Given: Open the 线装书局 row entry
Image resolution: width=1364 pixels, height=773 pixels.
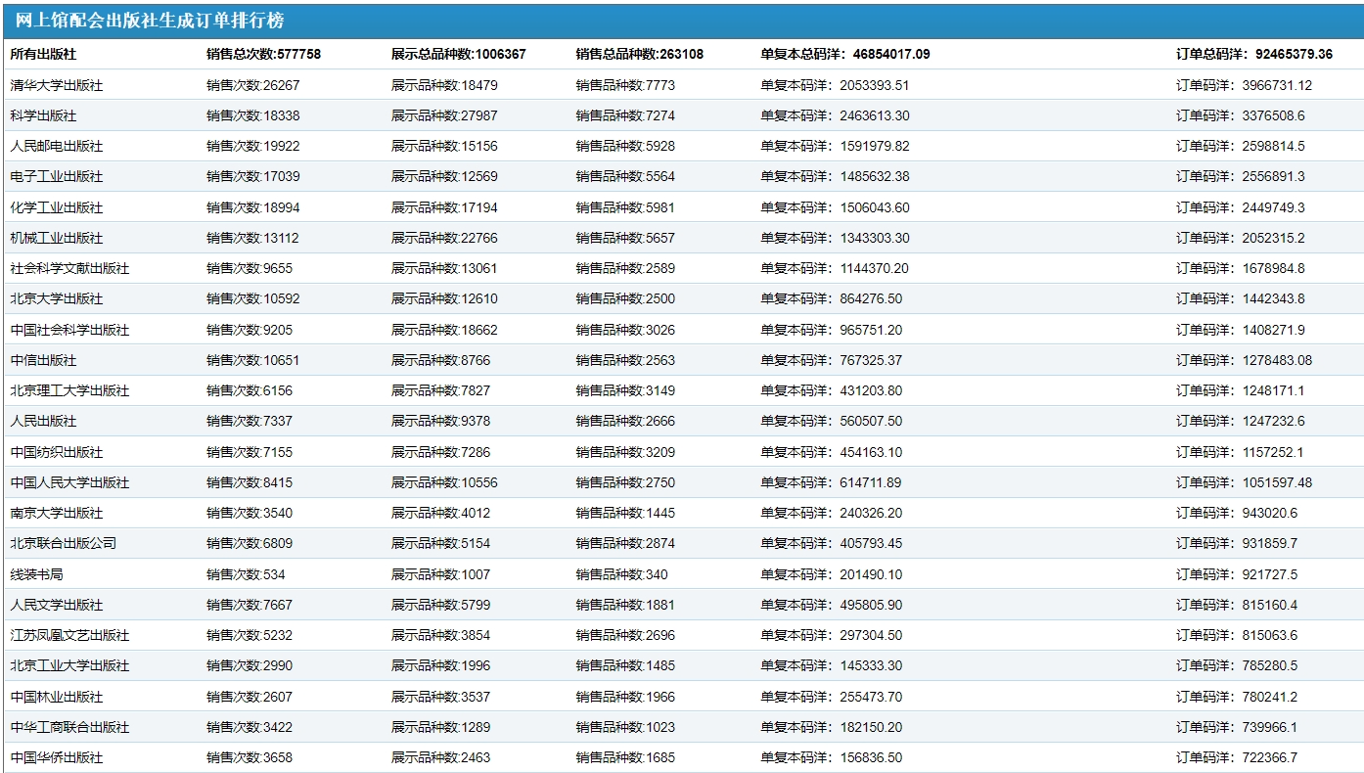Looking at the screenshot, I should (x=36, y=574).
